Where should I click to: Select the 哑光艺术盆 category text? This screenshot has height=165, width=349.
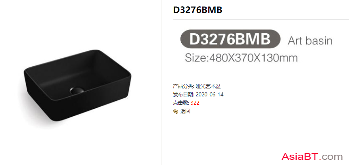pyautogui.click(x=208, y=86)
